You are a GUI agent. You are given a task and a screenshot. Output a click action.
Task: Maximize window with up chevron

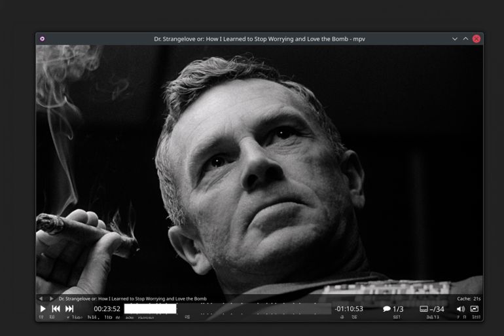[x=465, y=39]
